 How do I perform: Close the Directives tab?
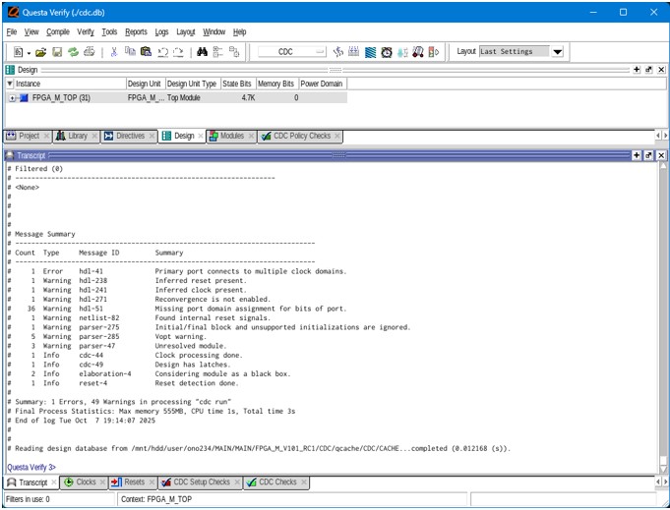click(152, 137)
